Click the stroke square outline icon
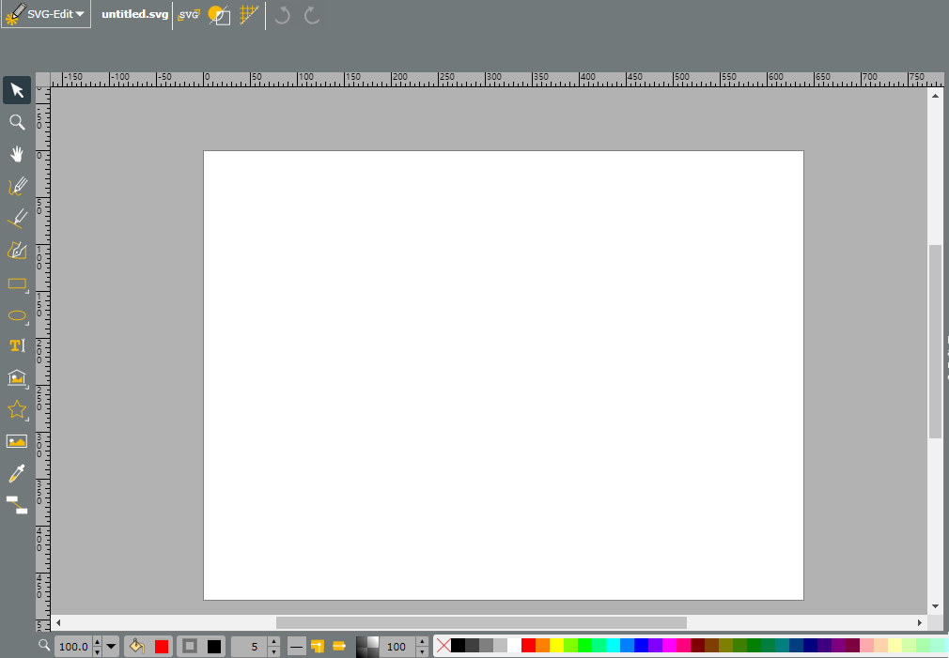This screenshot has height=658, width=949. pos(190,646)
